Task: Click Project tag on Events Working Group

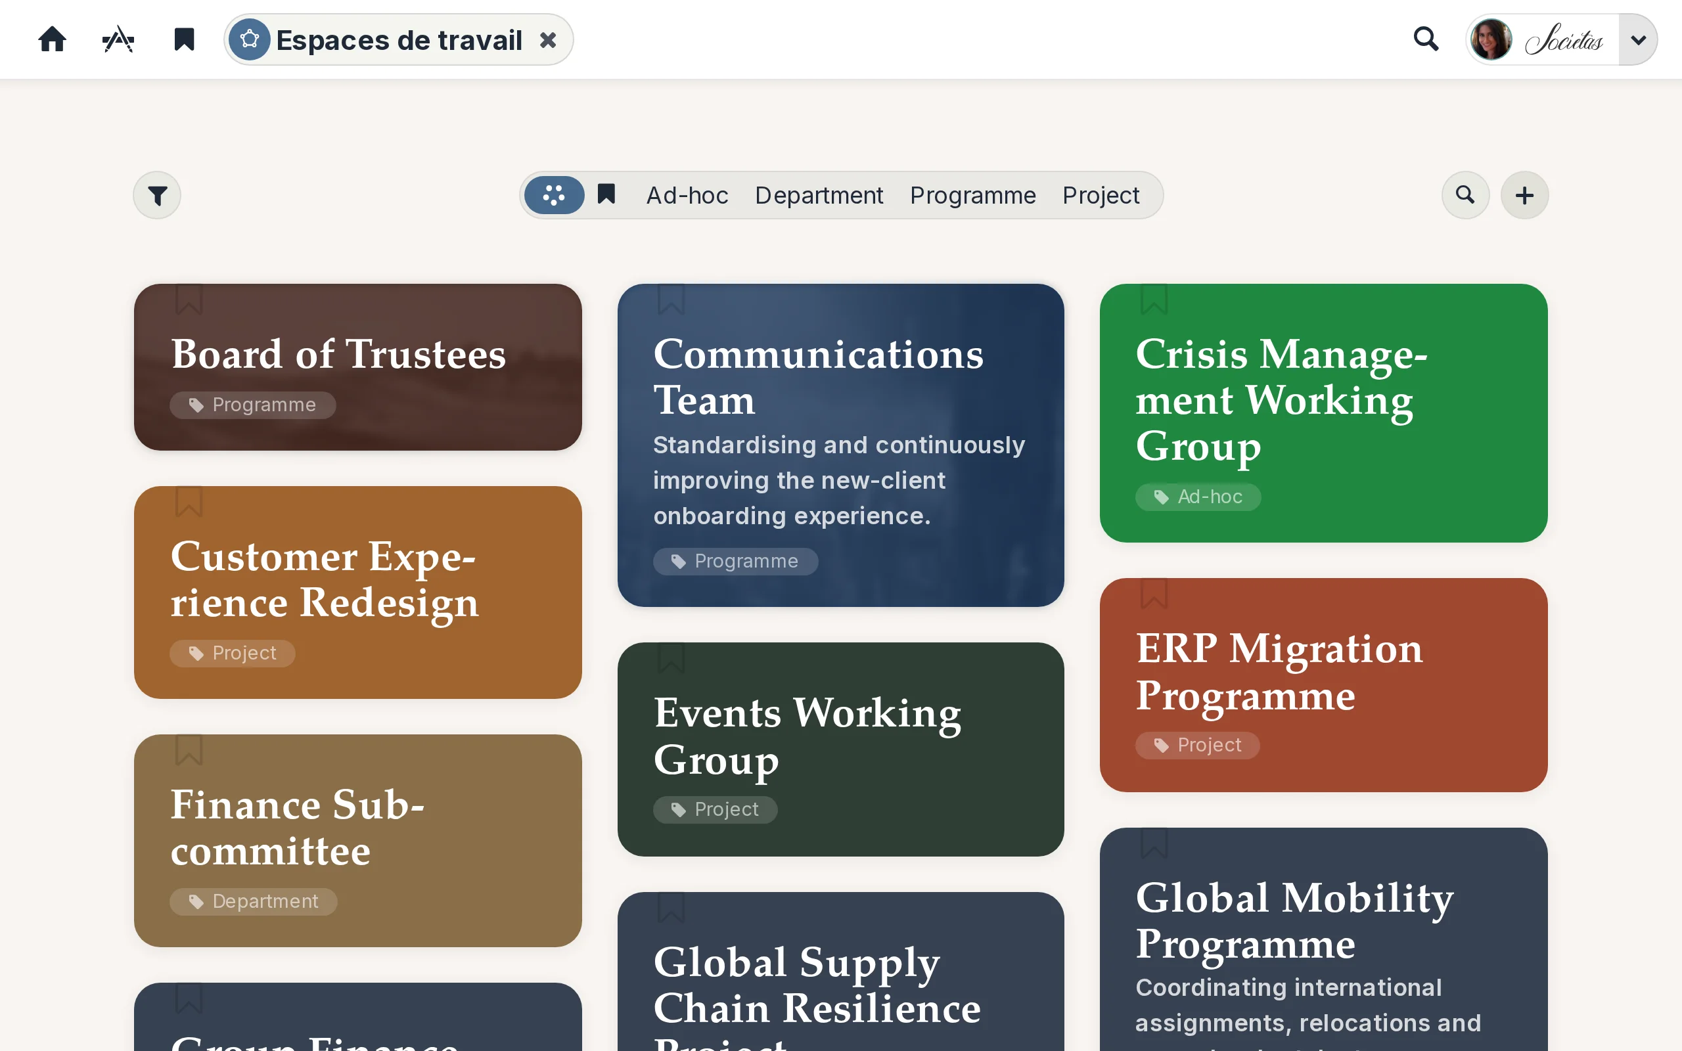Action: pyautogui.click(x=716, y=809)
